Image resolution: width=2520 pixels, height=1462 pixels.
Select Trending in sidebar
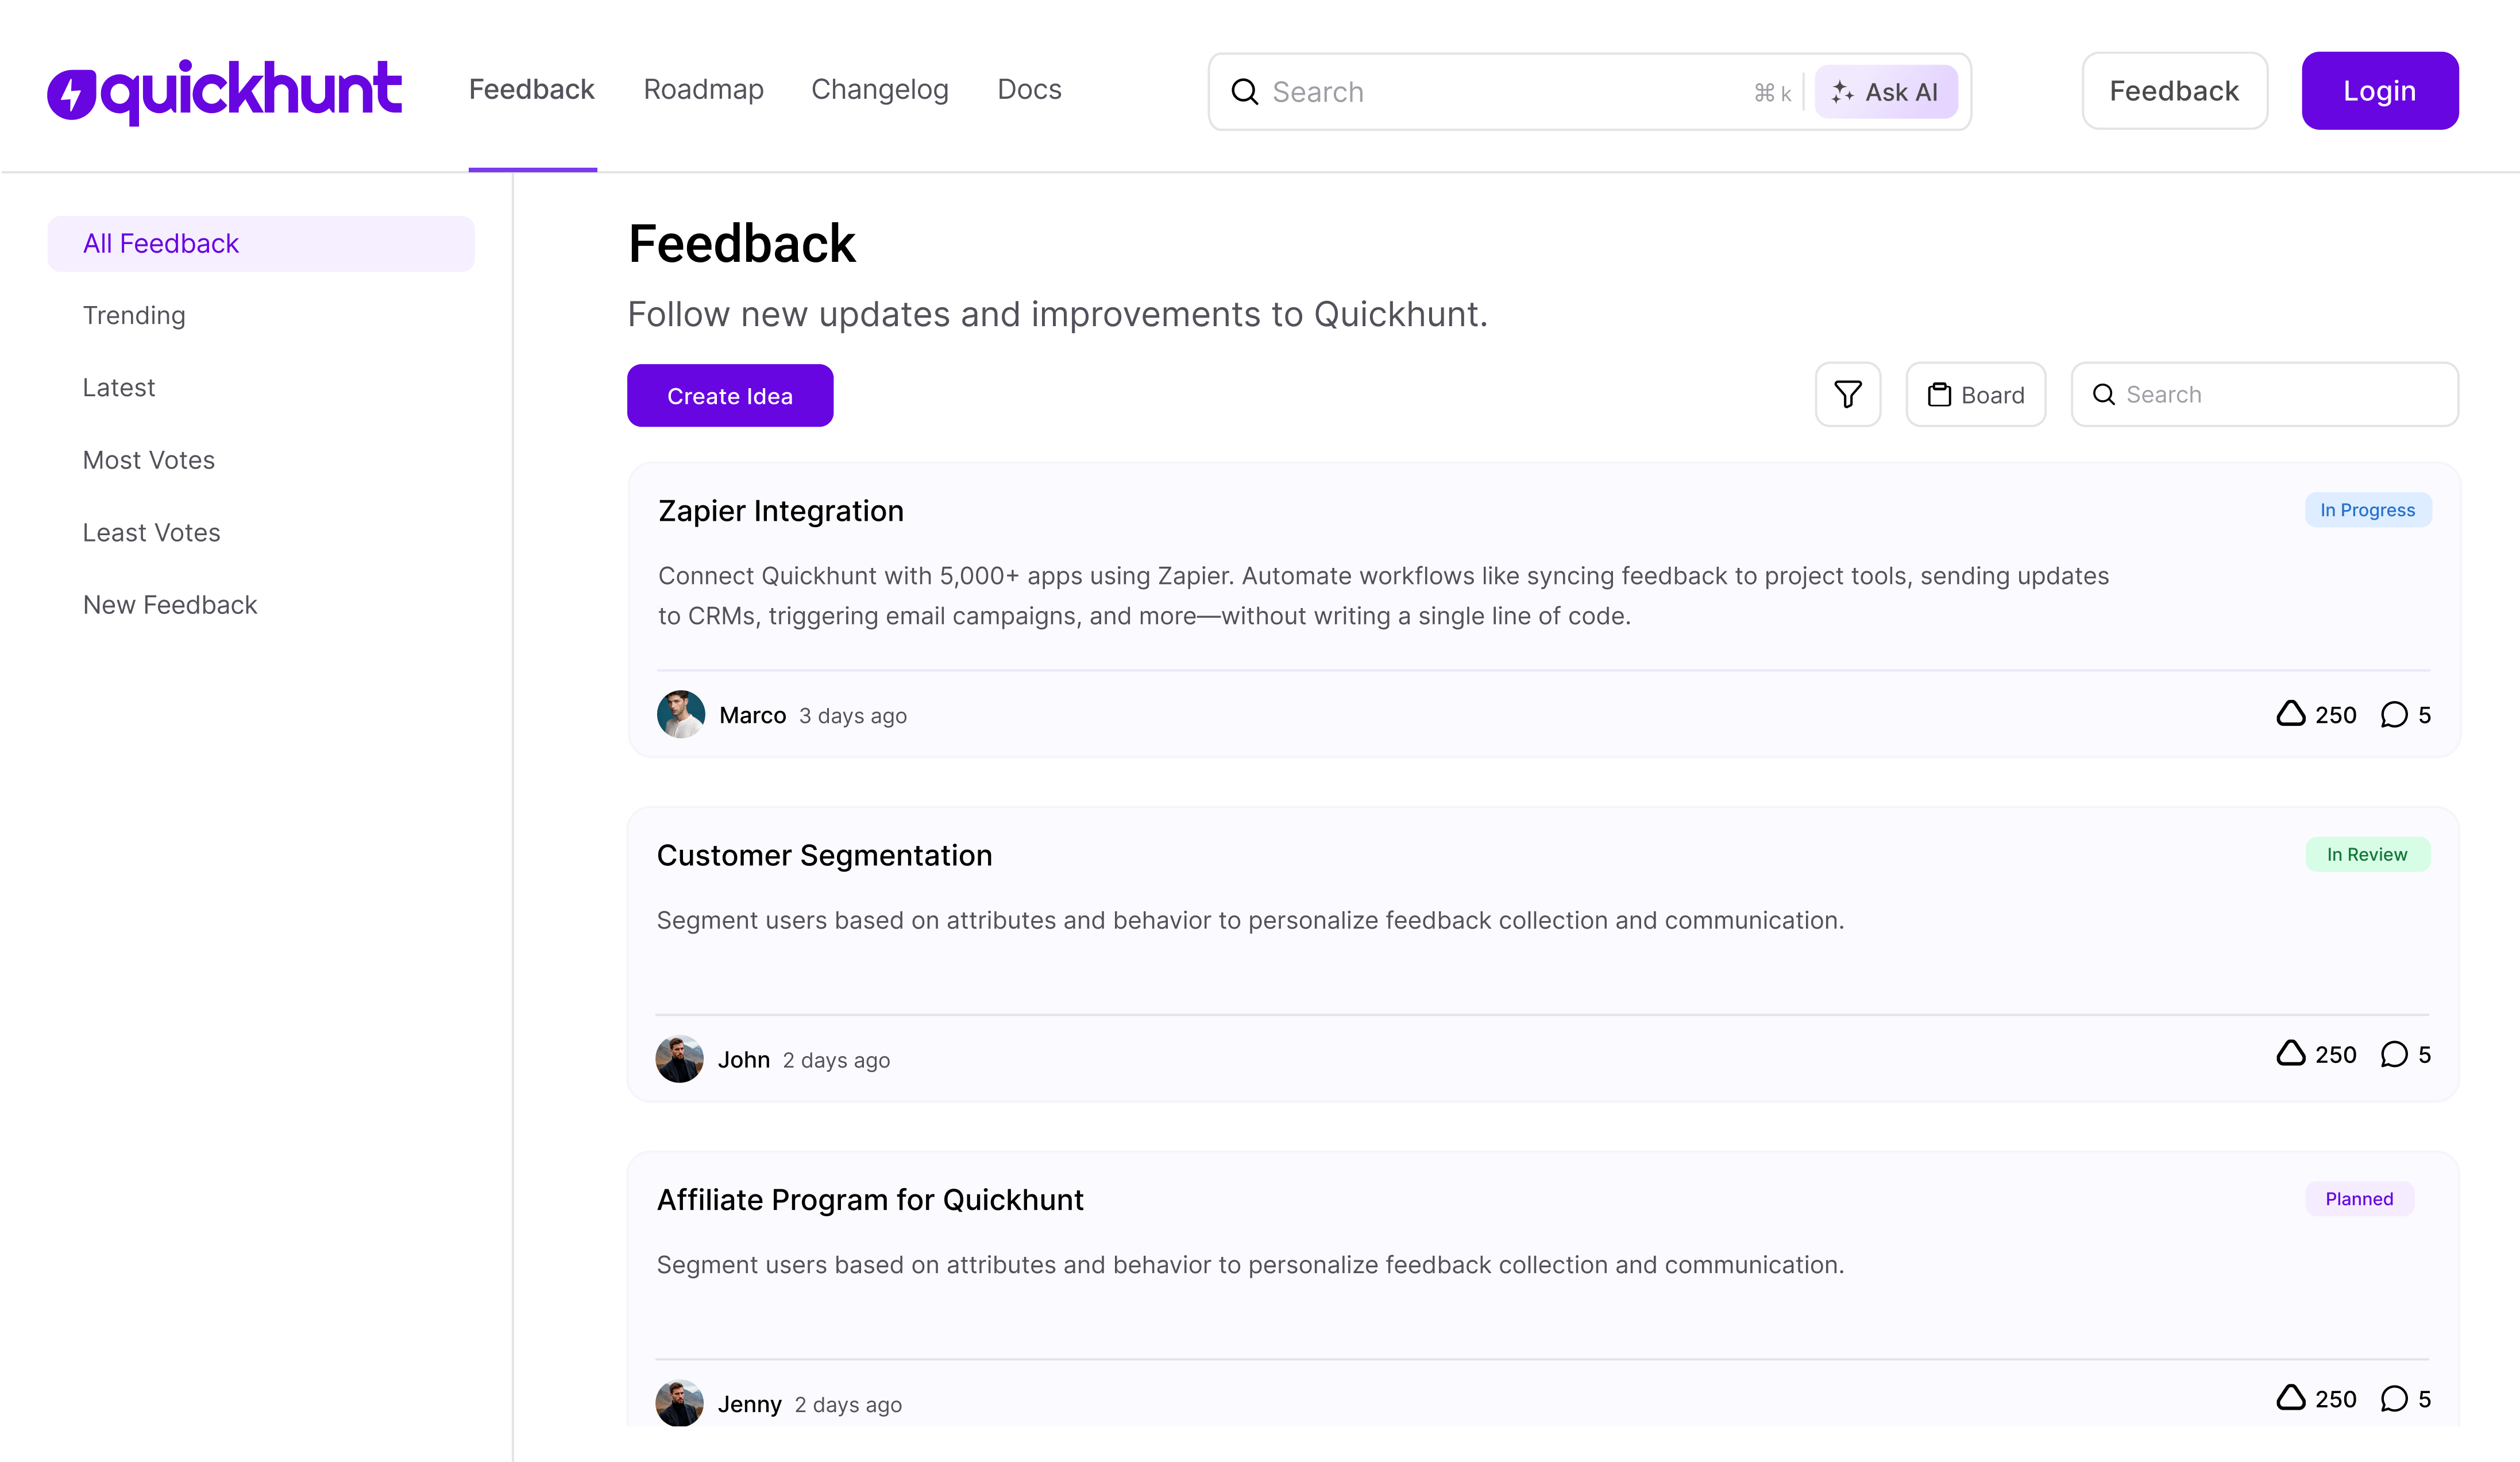[x=134, y=315]
